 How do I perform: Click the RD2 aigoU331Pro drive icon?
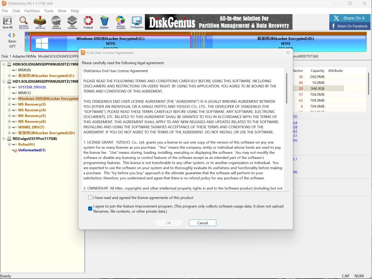pos(9,139)
